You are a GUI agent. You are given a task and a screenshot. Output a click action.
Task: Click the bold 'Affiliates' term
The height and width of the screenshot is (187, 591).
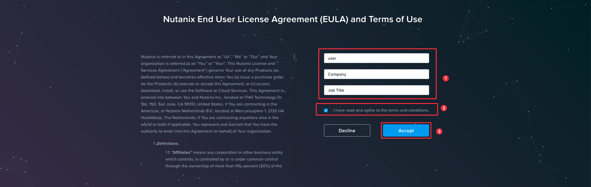[x=182, y=153]
